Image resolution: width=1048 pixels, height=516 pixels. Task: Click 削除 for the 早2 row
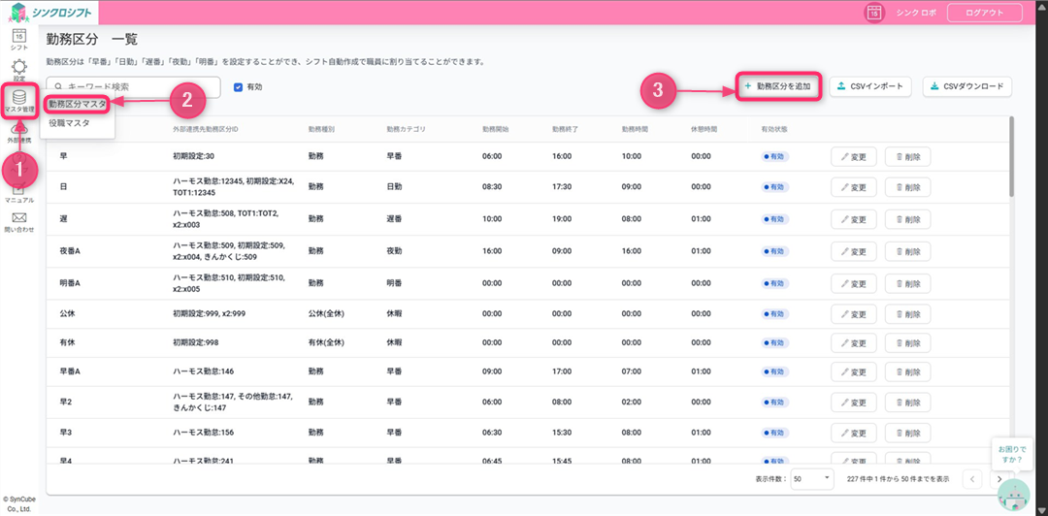tap(907, 403)
